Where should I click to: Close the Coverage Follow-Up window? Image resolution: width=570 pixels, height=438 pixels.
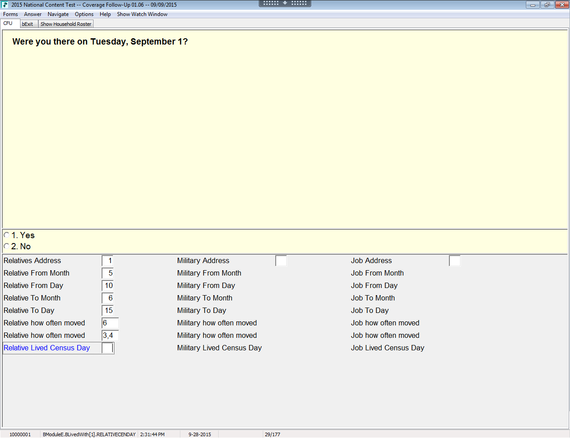point(562,5)
